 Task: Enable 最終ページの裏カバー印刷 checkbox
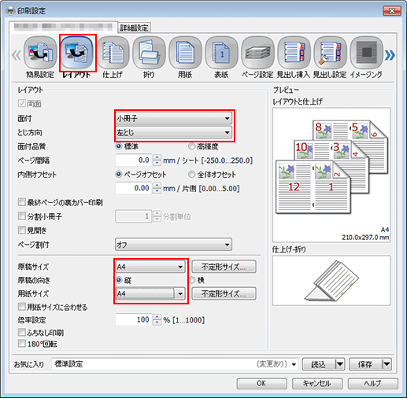[x=21, y=202]
